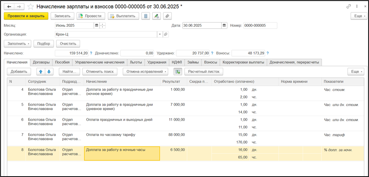Open the Удержания tab
The height and width of the screenshot is (177, 369).
click(x=157, y=62)
